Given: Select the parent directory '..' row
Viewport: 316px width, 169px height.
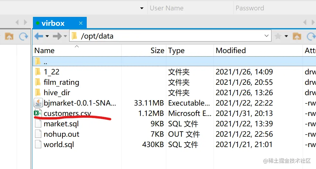Looking at the screenshot, I should coord(174,61).
